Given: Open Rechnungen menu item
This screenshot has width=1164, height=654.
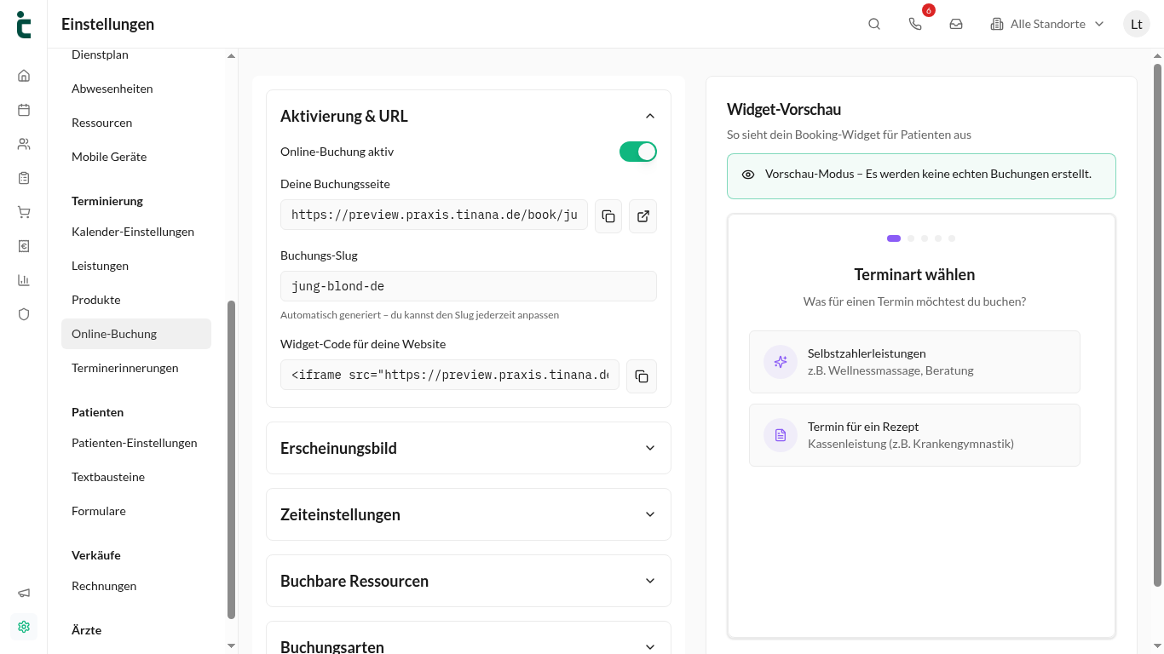Looking at the screenshot, I should 136,586.
